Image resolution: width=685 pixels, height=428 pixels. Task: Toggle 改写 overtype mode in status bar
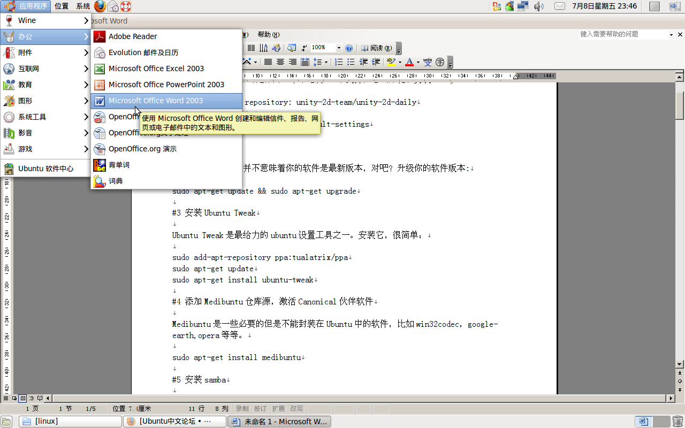[296, 409]
